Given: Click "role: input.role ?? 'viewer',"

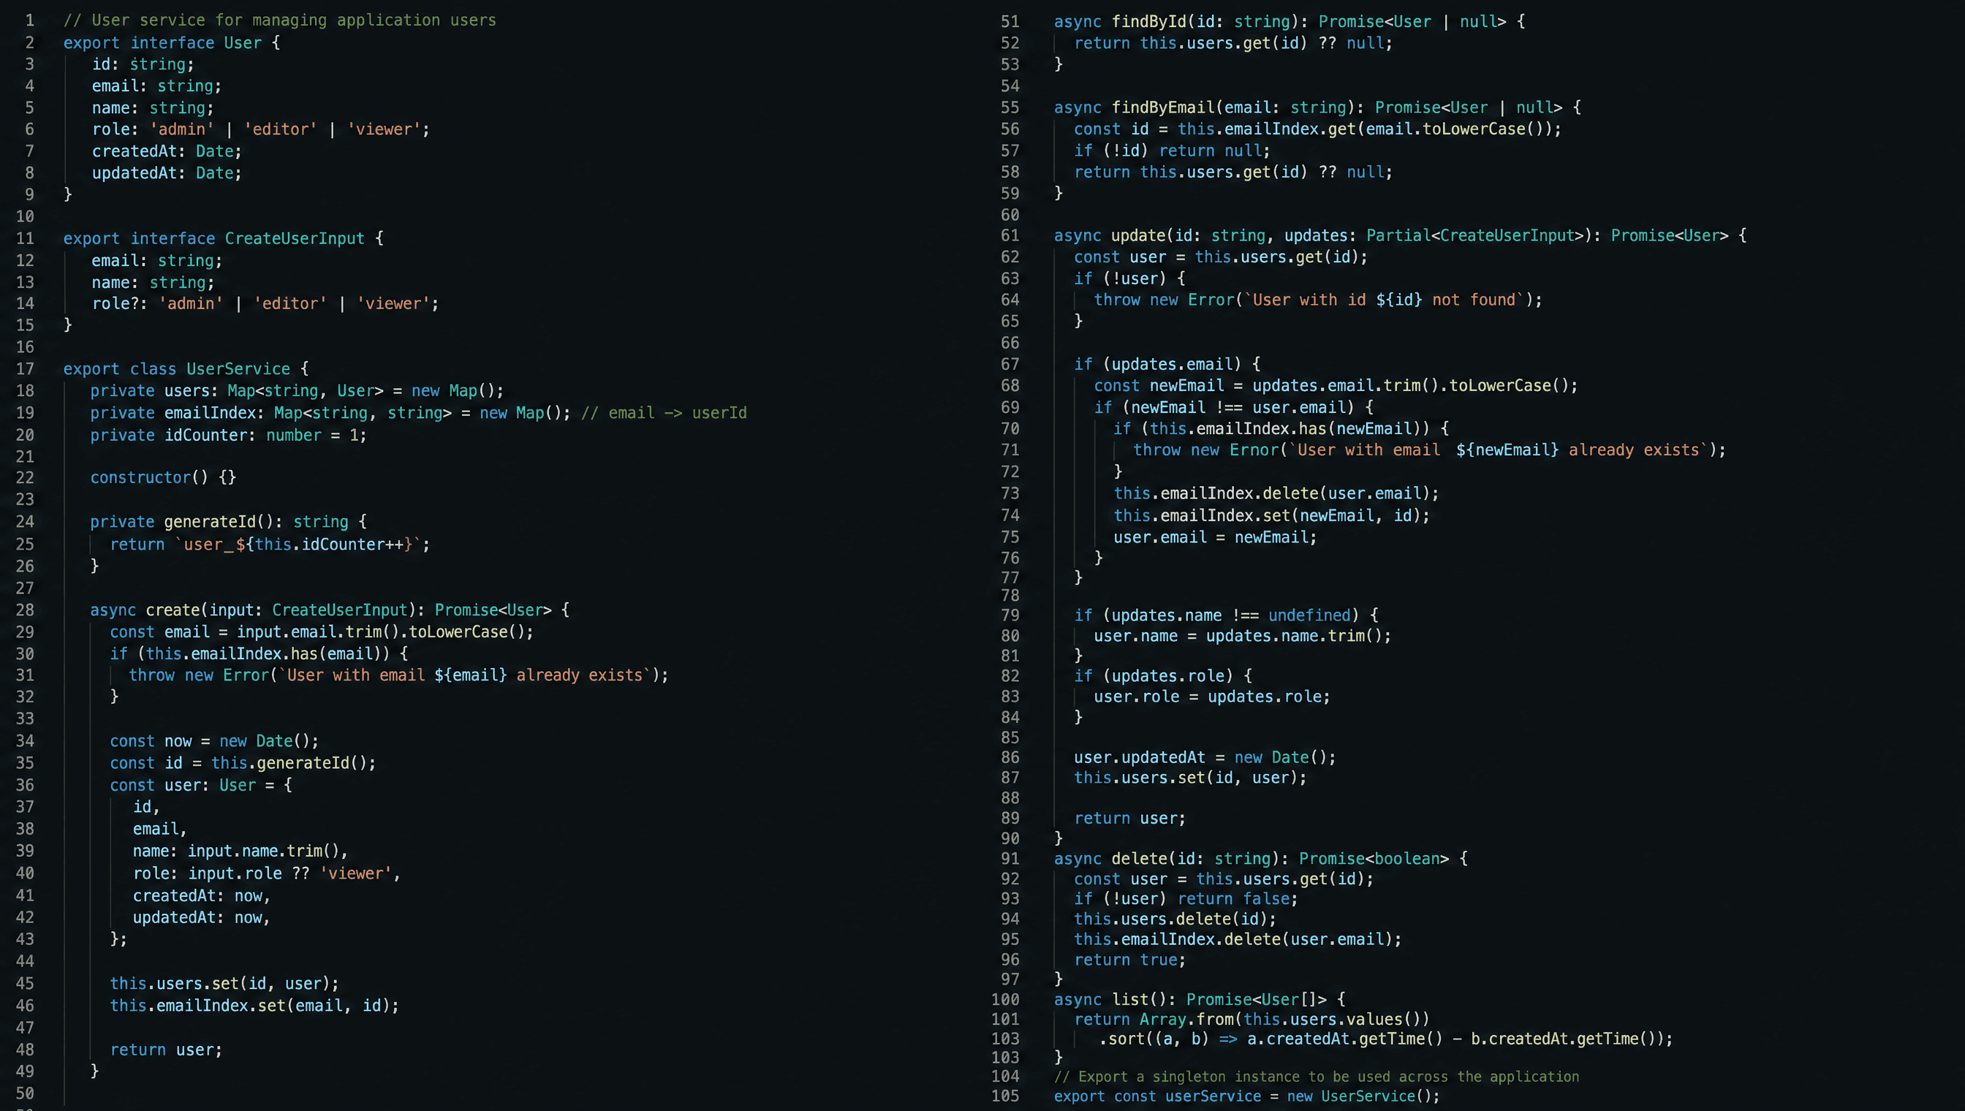Looking at the screenshot, I should click(266, 873).
